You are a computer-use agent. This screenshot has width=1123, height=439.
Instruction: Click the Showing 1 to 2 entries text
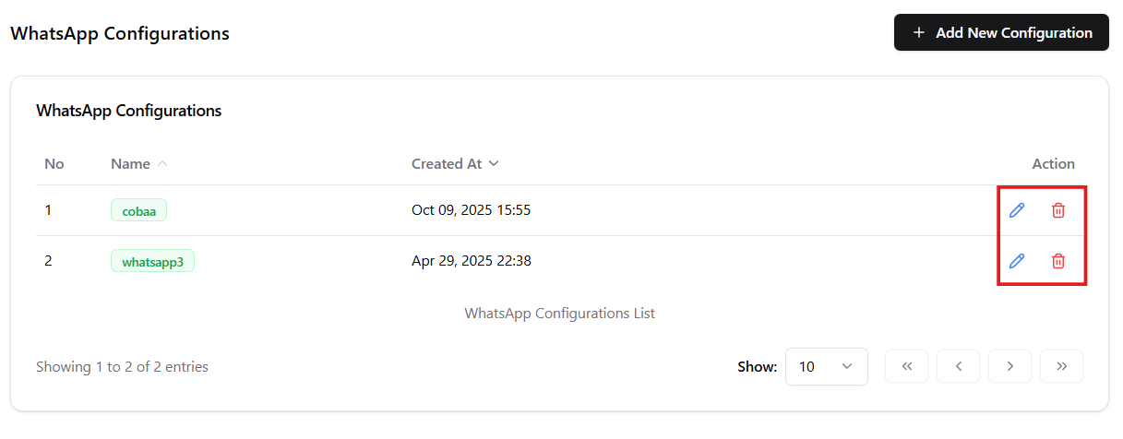point(122,367)
